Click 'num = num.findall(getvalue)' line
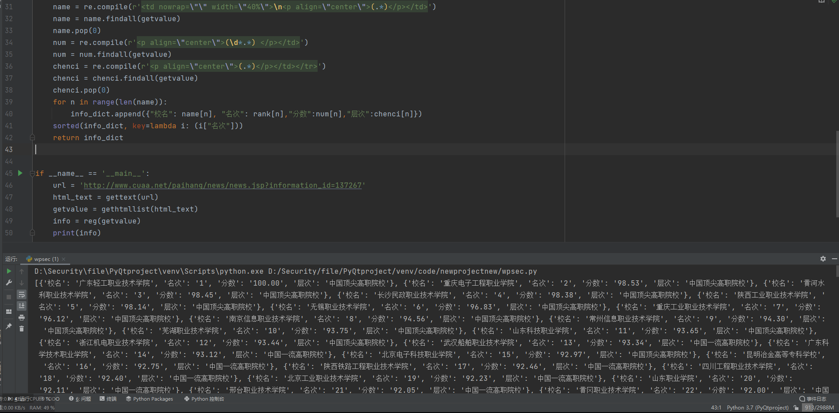This screenshot has height=413, width=839. point(112,55)
